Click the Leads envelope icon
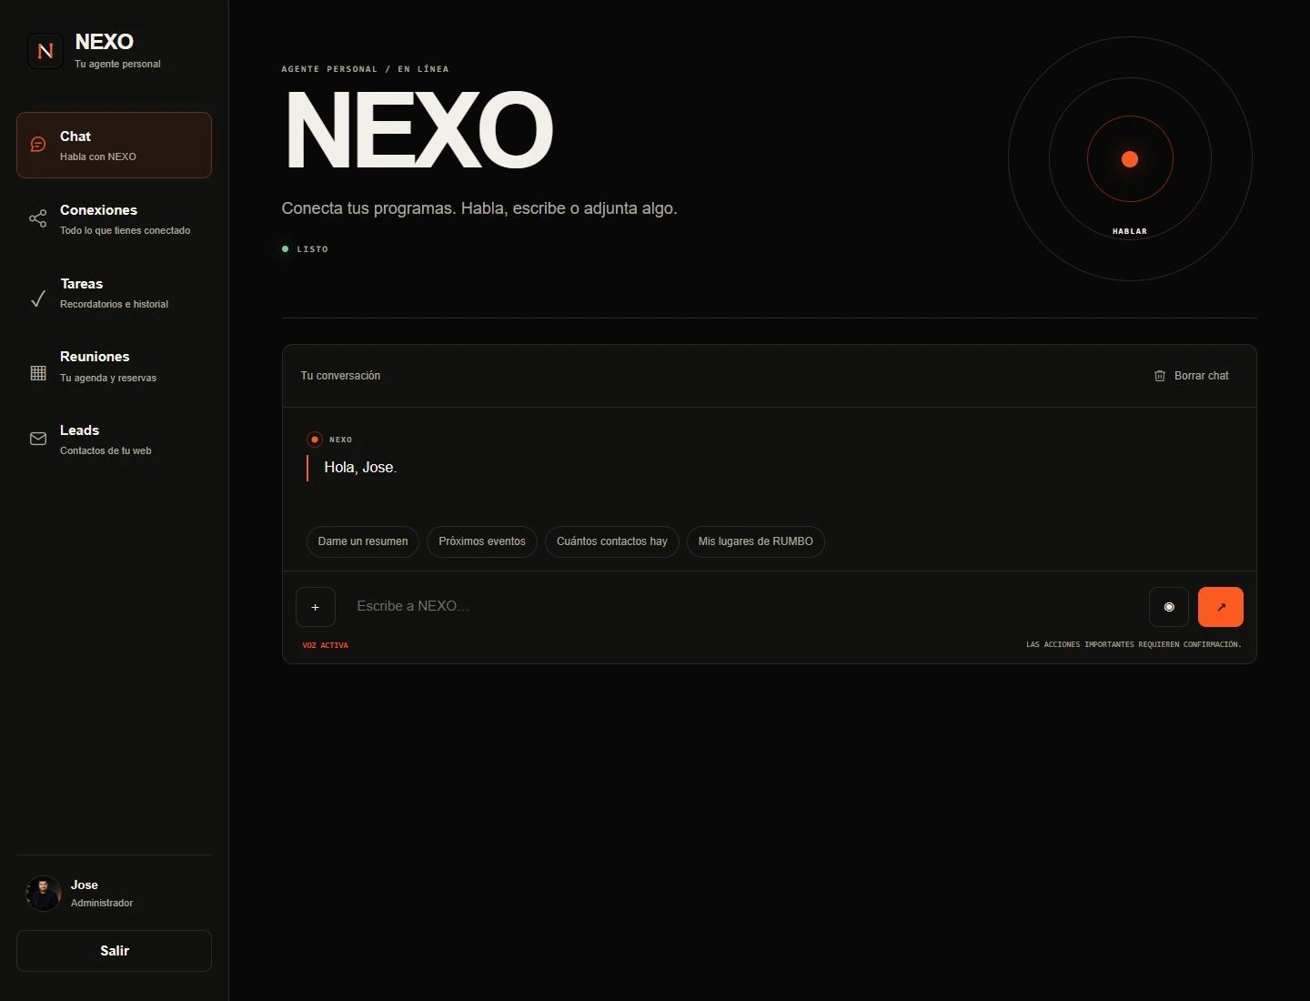 pos(38,439)
